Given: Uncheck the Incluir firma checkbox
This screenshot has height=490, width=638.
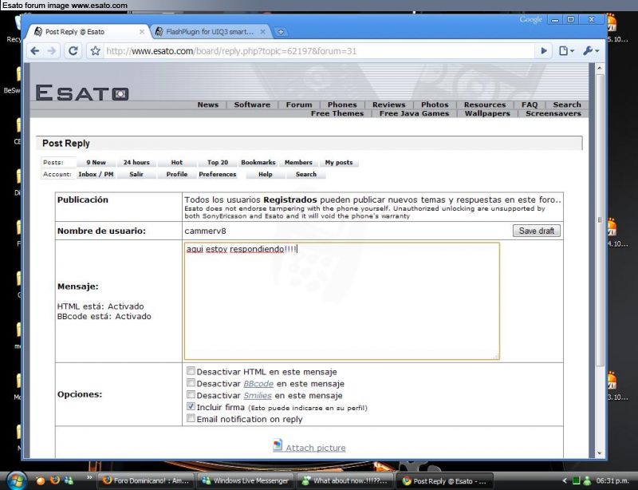Looking at the screenshot, I should coord(191,406).
